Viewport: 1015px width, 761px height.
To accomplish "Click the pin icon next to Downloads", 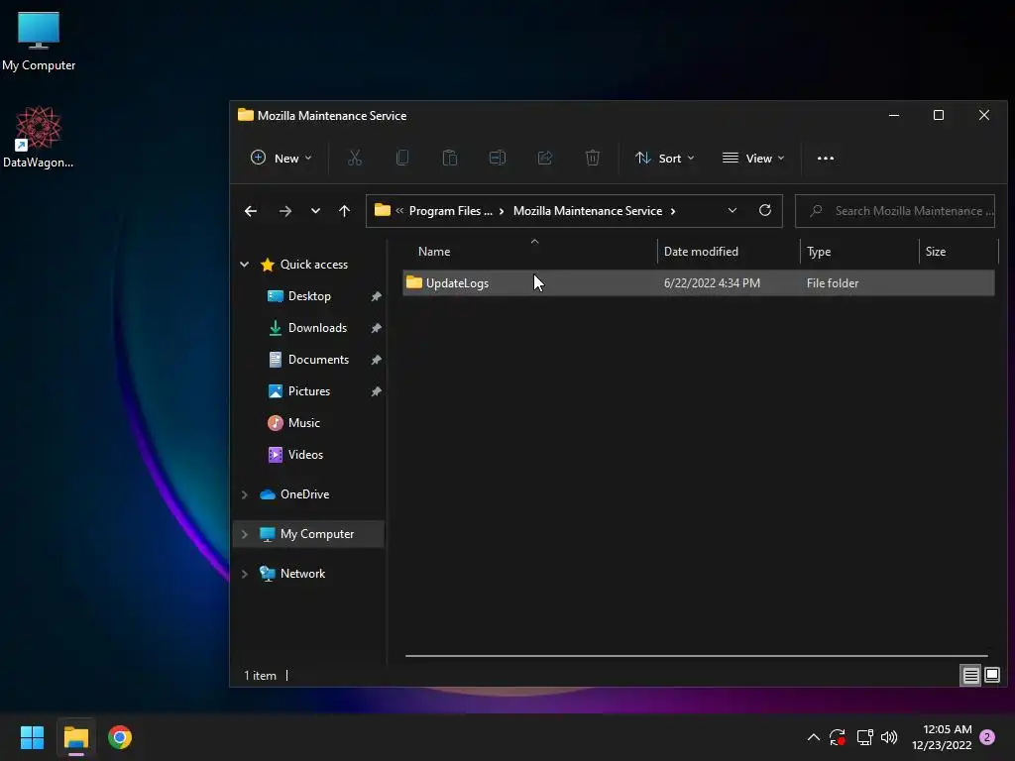I will click(376, 328).
